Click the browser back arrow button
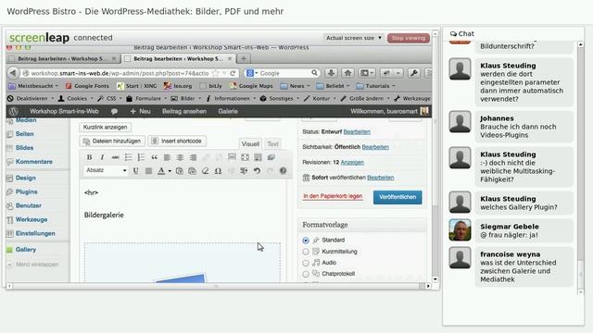 pos(13,73)
